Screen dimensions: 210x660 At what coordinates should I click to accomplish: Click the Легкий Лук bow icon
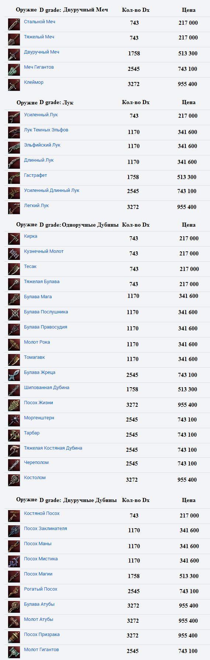click(x=14, y=208)
